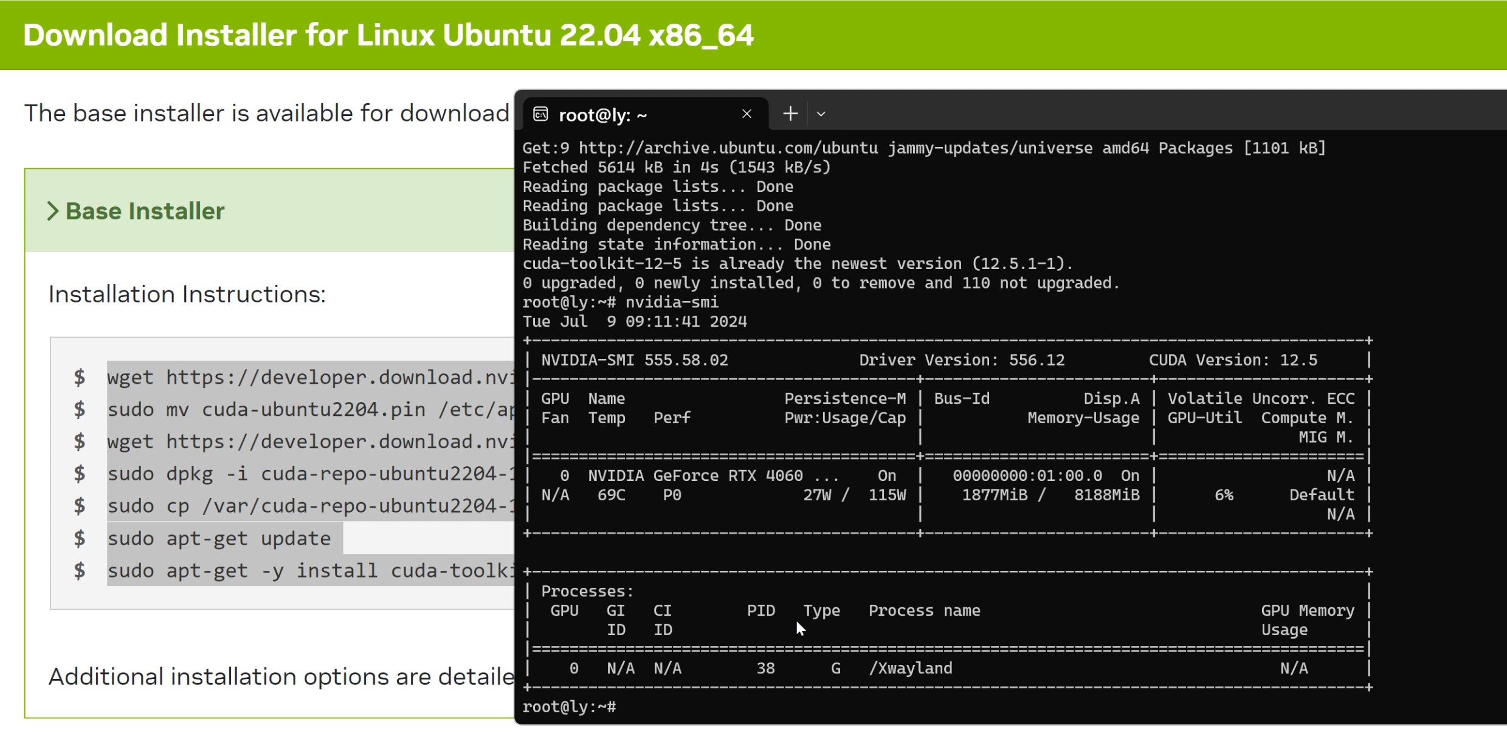This screenshot has width=1507, height=739.
Task: Click the Base Installer heading text
Action: pos(145,211)
